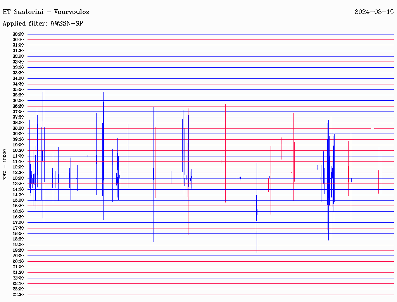Click the Applied filter WWSSN-SP text
Screen dimensions: 397x302
[43, 23]
